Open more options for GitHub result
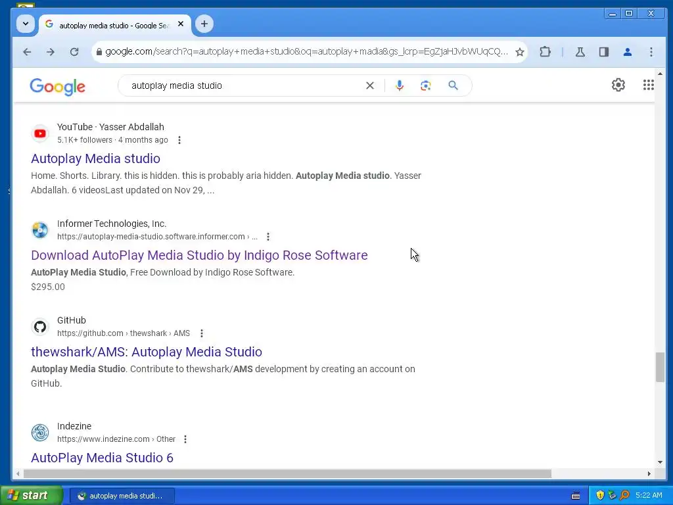673x505 pixels. pyautogui.click(x=201, y=333)
